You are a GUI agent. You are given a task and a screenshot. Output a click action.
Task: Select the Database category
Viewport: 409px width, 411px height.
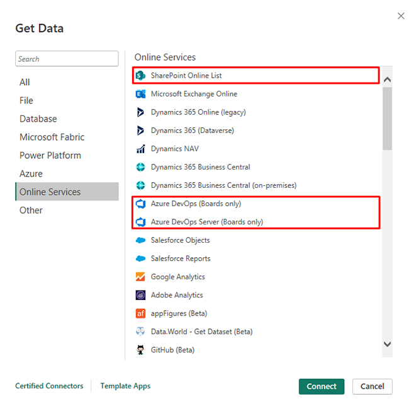(x=67, y=119)
